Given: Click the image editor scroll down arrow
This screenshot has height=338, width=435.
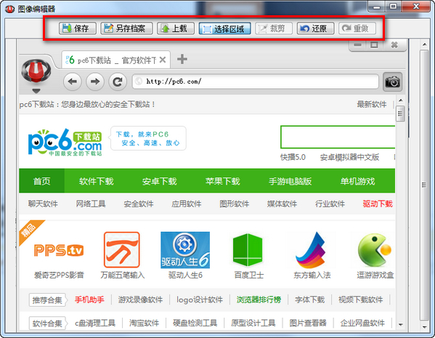Looking at the screenshot, I should coord(424,327).
